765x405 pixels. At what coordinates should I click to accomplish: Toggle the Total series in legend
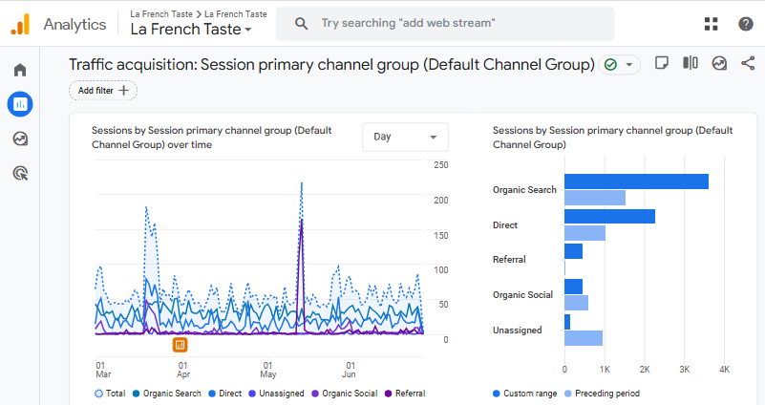click(112, 394)
